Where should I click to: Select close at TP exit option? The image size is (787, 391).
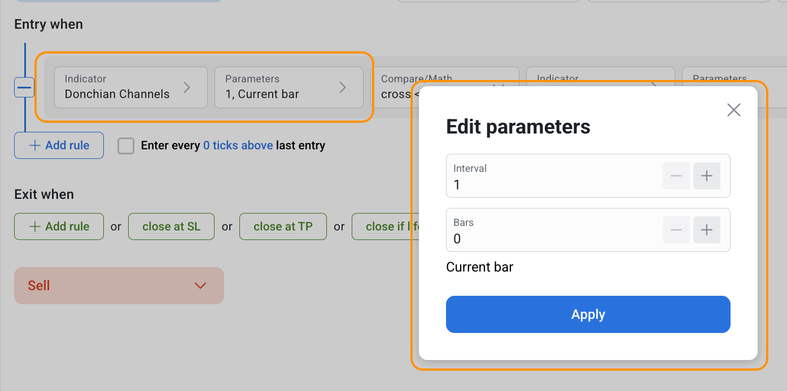[x=283, y=226]
